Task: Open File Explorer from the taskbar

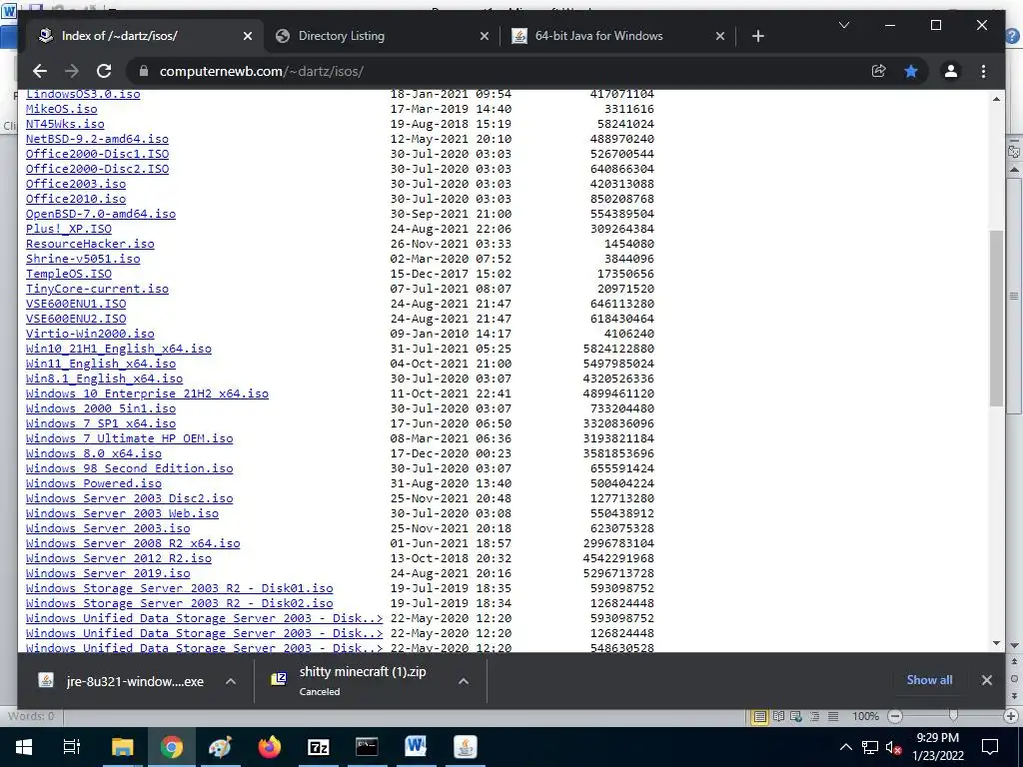Action: tap(122, 747)
